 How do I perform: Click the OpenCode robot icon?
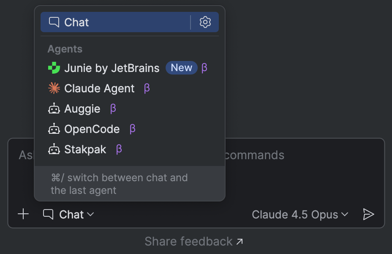(x=54, y=129)
